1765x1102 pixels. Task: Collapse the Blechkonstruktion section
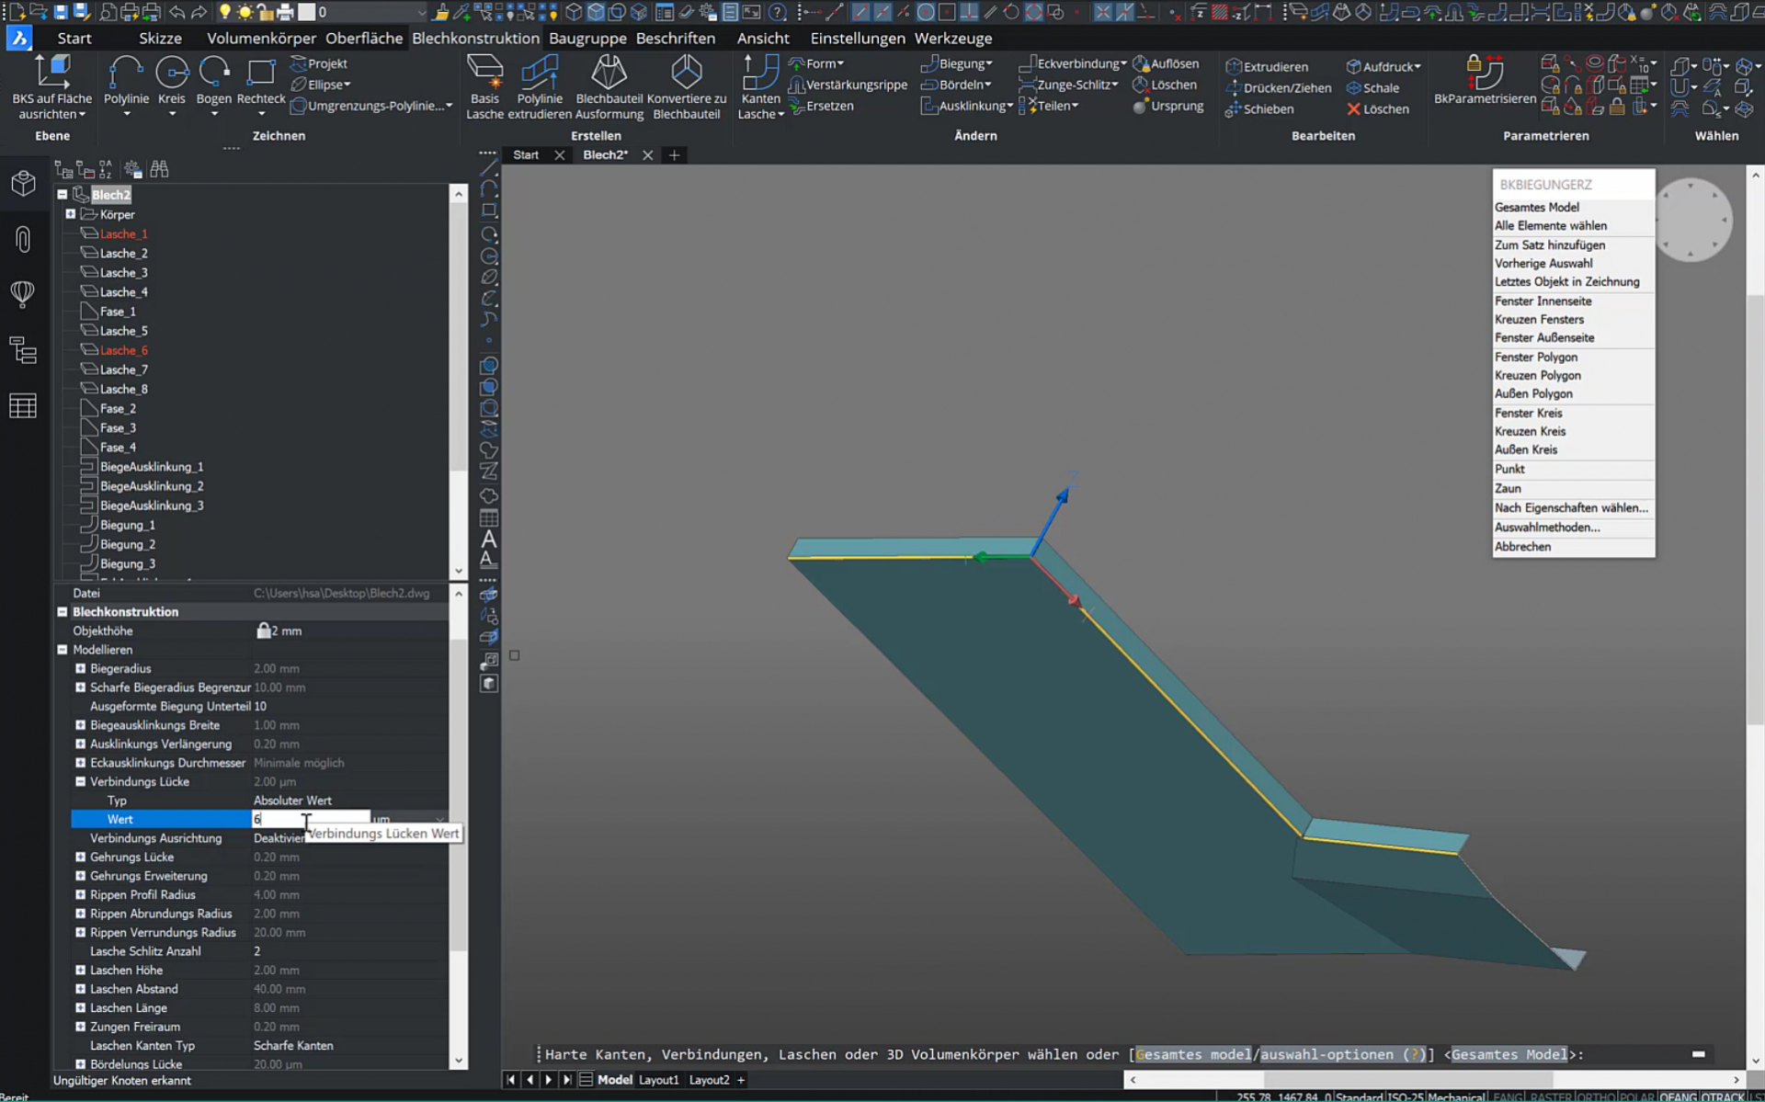point(63,611)
